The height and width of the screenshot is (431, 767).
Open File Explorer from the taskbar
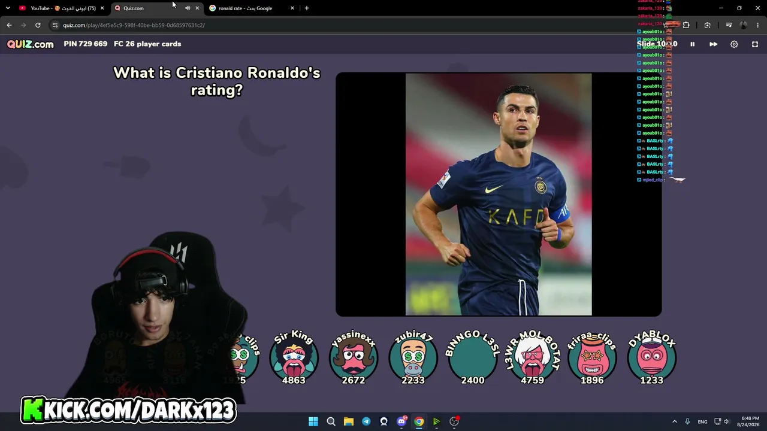click(349, 421)
